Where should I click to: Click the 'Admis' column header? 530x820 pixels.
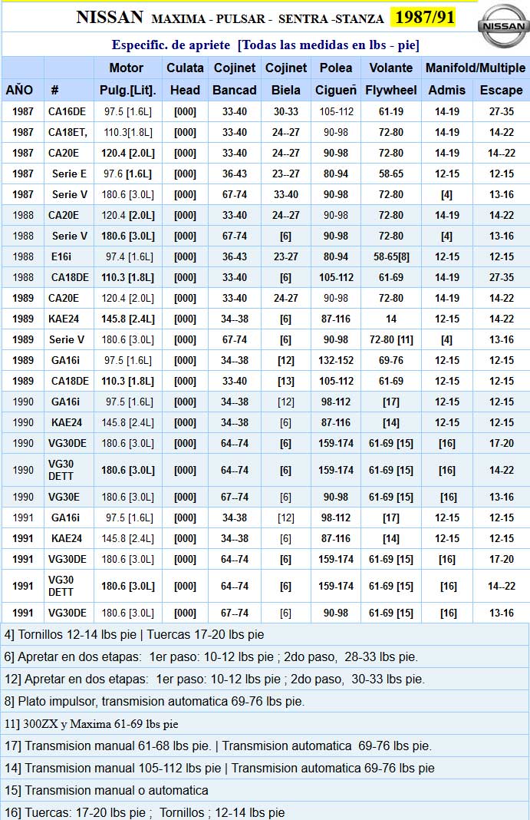(447, 90)
